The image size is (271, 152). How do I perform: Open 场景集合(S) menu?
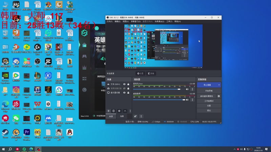[159, 21]
